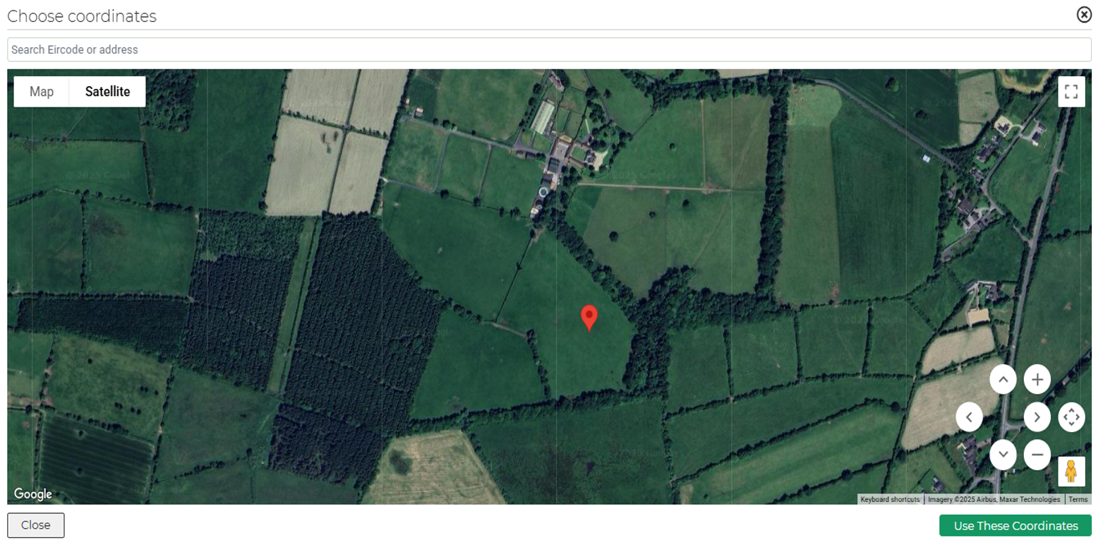This screenshot has height=545, width=1103.
Task: Click the Google logo on the map
Action: click(32, 494)
